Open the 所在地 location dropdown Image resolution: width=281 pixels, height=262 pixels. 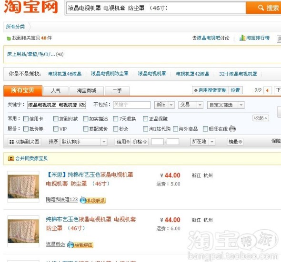202,142
